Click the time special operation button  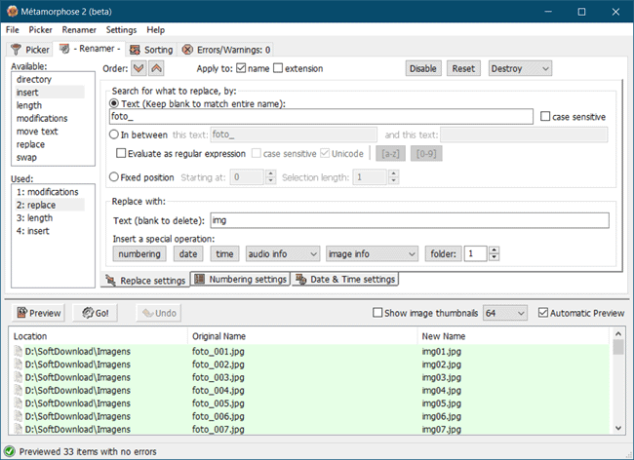click(224, 254)
